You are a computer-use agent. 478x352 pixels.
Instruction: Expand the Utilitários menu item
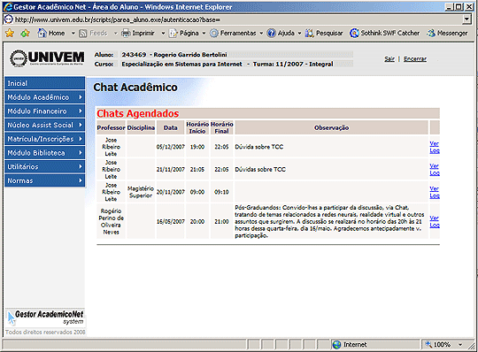45,166
